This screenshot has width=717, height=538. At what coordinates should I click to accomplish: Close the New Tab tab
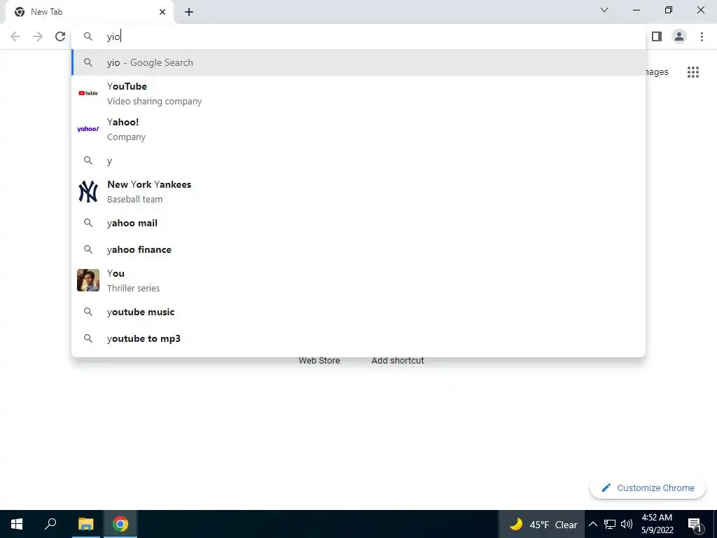click(x=162, y=12)
